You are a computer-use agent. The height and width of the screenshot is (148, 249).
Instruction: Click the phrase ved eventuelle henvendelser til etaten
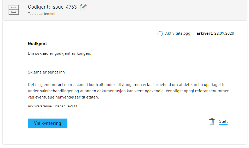63,97
